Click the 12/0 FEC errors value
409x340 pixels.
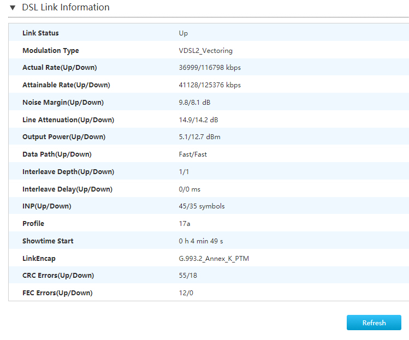186,293
